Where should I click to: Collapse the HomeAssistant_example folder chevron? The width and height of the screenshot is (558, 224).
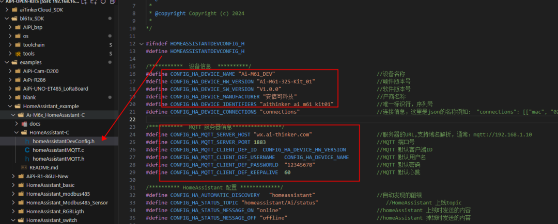(x=10, y=106)
